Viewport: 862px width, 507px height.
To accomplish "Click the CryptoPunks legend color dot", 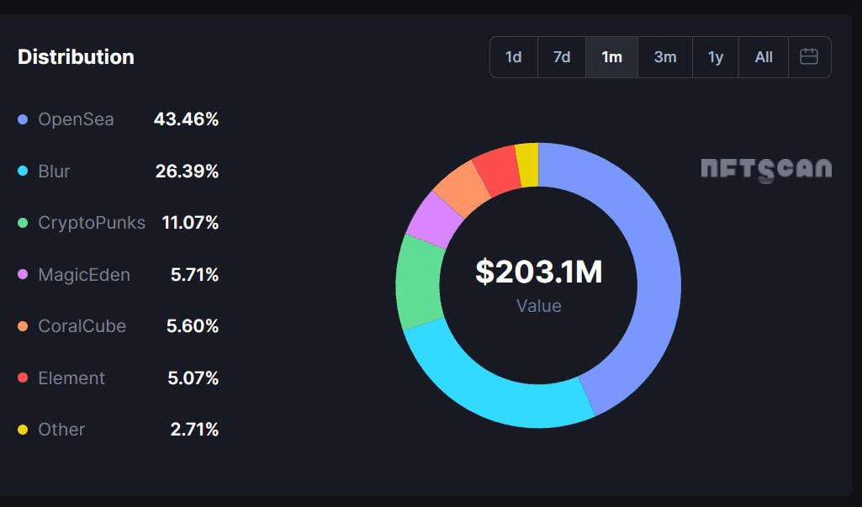I will coord(23,223).
